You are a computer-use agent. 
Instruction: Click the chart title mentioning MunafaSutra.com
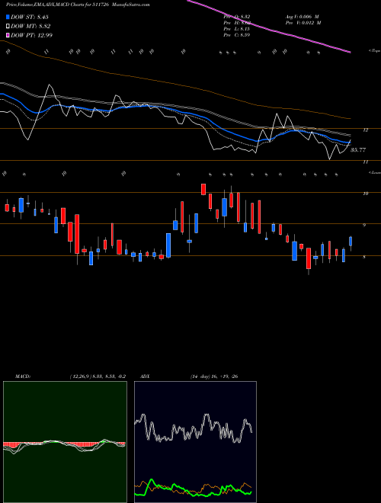tap(78, 5)
